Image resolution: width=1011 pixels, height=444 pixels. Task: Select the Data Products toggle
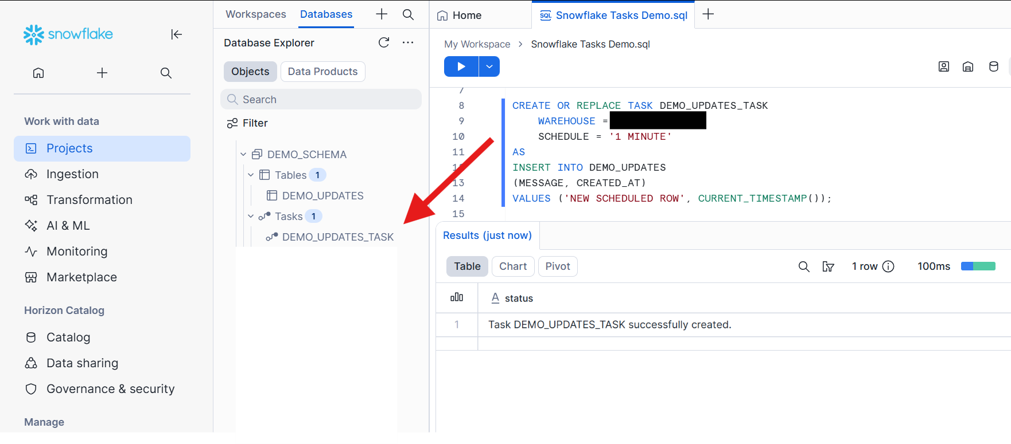pyautogui.click(x=322, y=72)
